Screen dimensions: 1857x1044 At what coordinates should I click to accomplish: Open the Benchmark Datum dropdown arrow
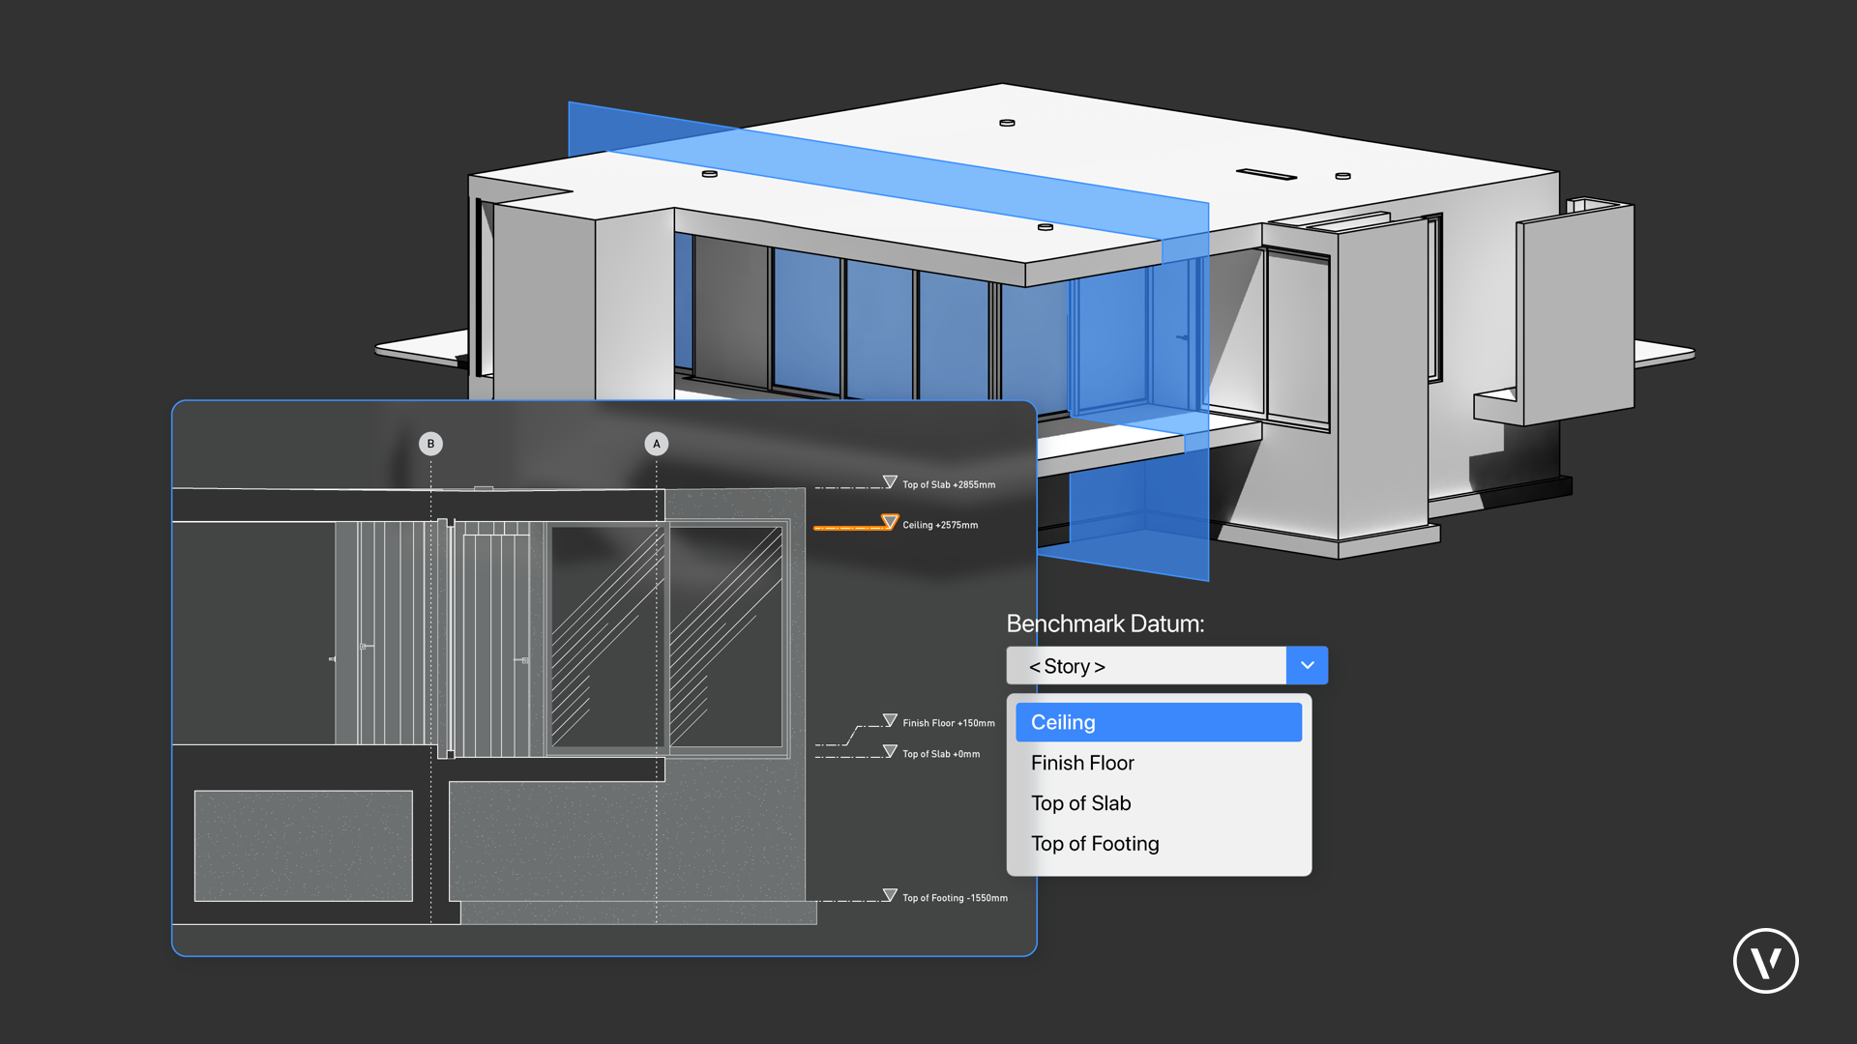(1307, 666)
